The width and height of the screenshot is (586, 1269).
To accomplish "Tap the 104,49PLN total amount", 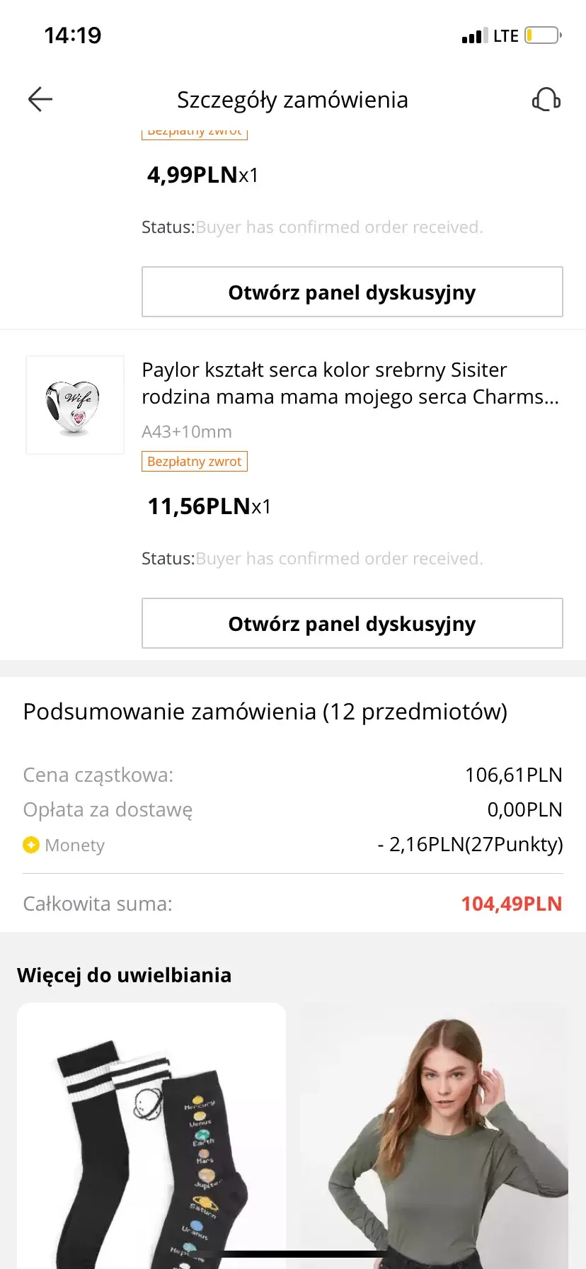I will tap(511, 904).
